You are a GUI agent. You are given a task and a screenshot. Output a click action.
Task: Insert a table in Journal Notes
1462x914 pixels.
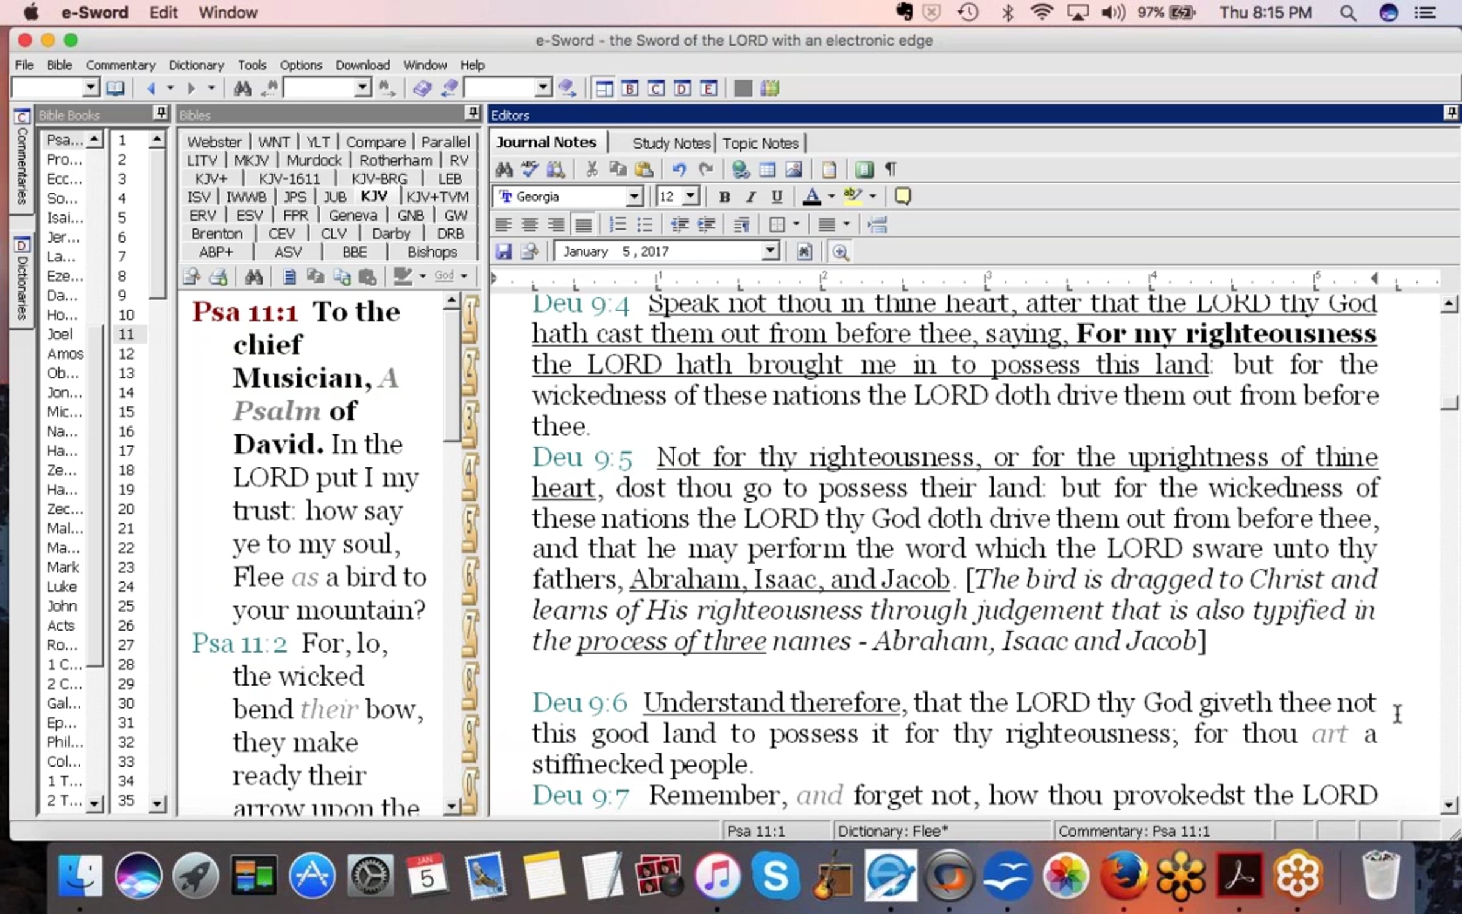point(768,169)
